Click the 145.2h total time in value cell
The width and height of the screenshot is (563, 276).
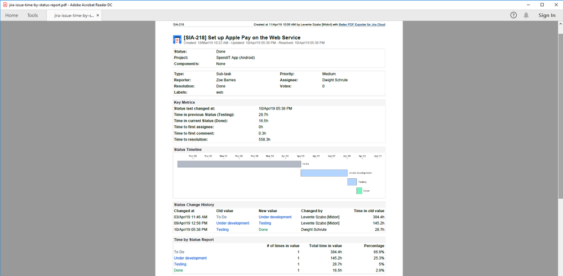point(336,258)
